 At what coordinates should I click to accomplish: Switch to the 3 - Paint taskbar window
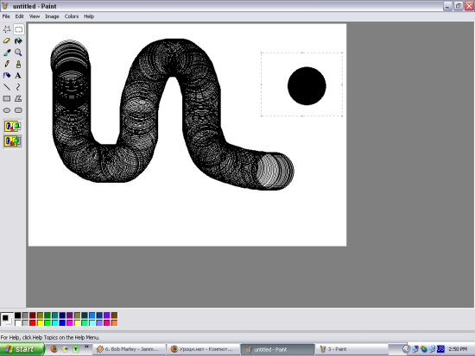click(x=351, y=349)
